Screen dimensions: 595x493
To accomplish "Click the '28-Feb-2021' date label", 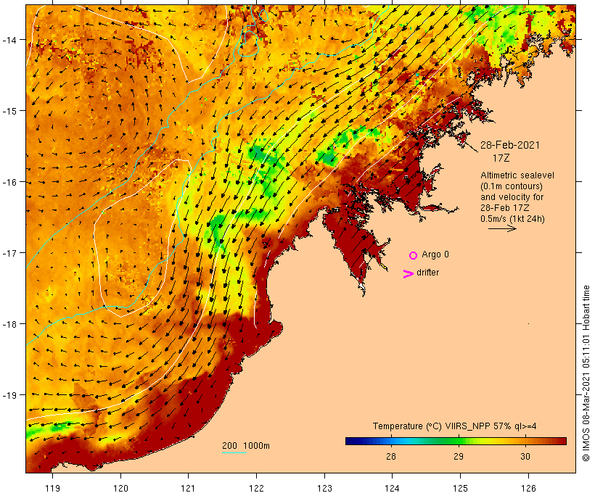I will click(x=510, y=145).
